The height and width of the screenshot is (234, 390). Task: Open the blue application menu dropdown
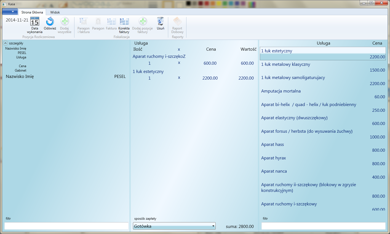coord(10,12)
